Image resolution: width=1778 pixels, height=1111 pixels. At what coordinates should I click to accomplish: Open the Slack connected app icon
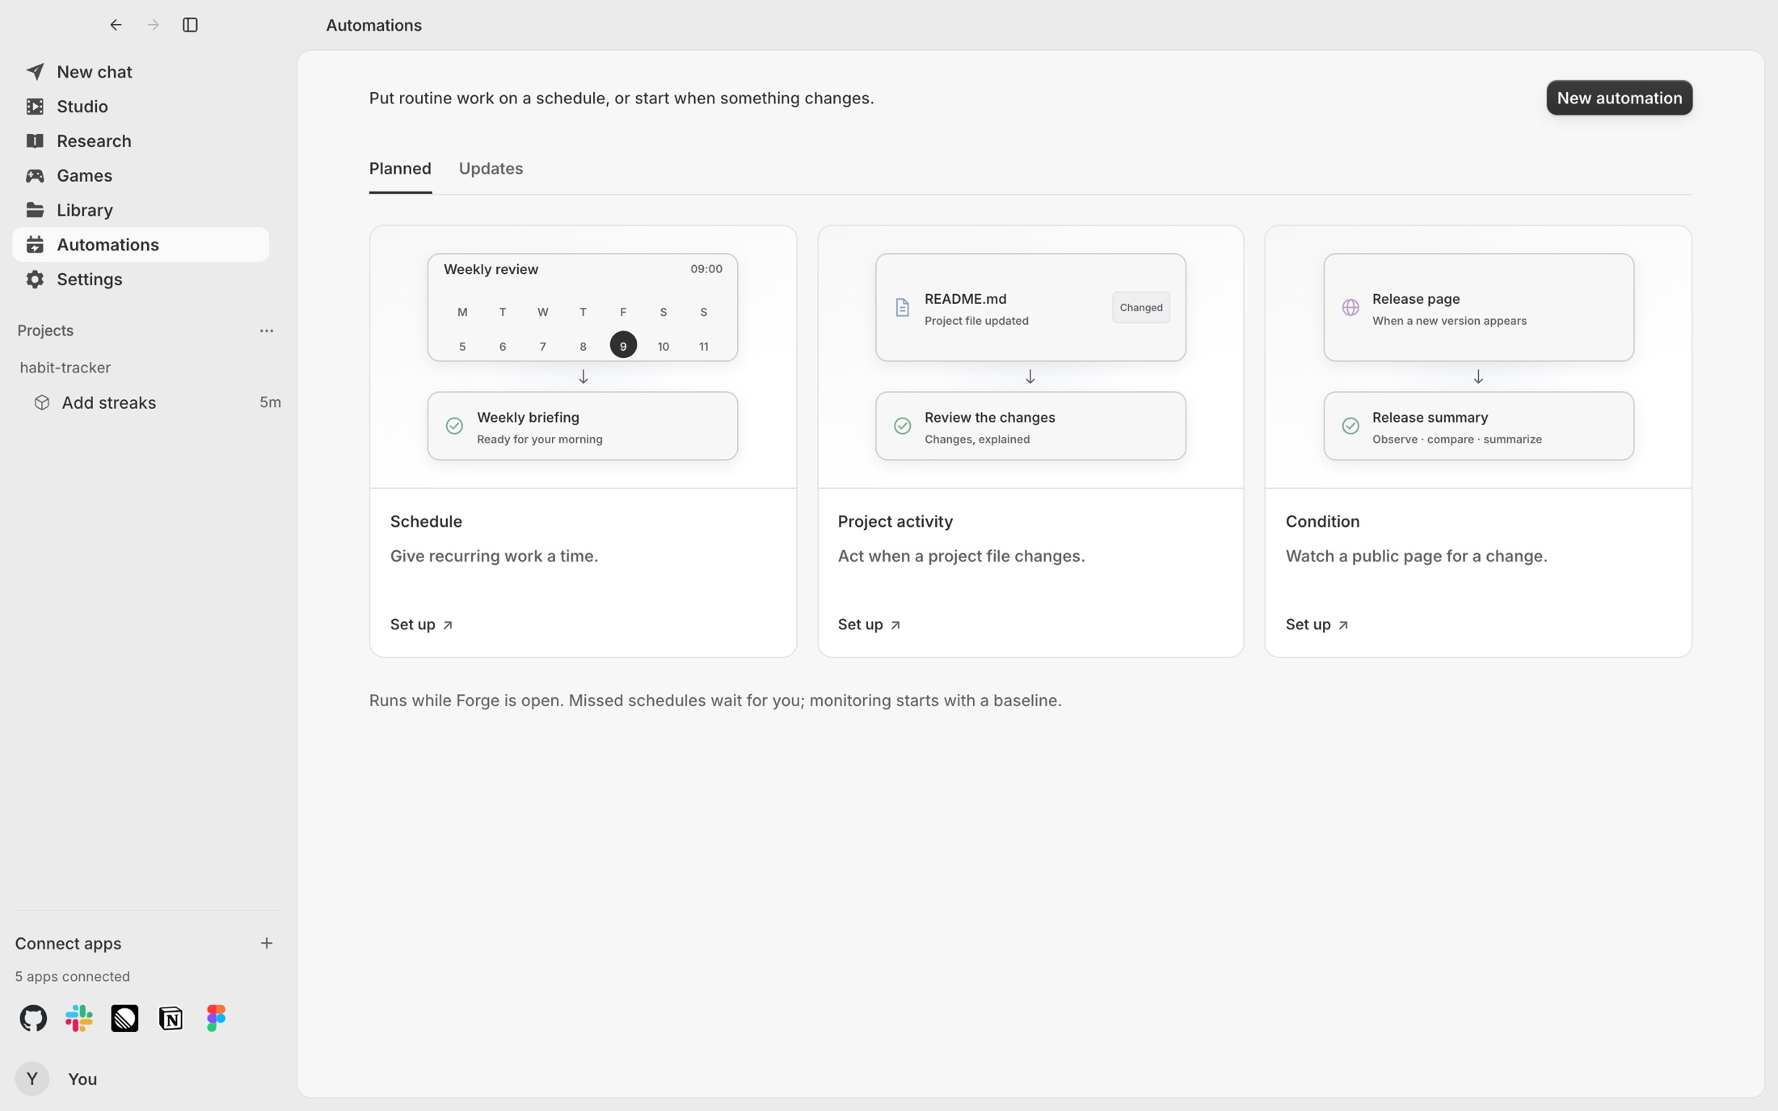point(79,1018)
